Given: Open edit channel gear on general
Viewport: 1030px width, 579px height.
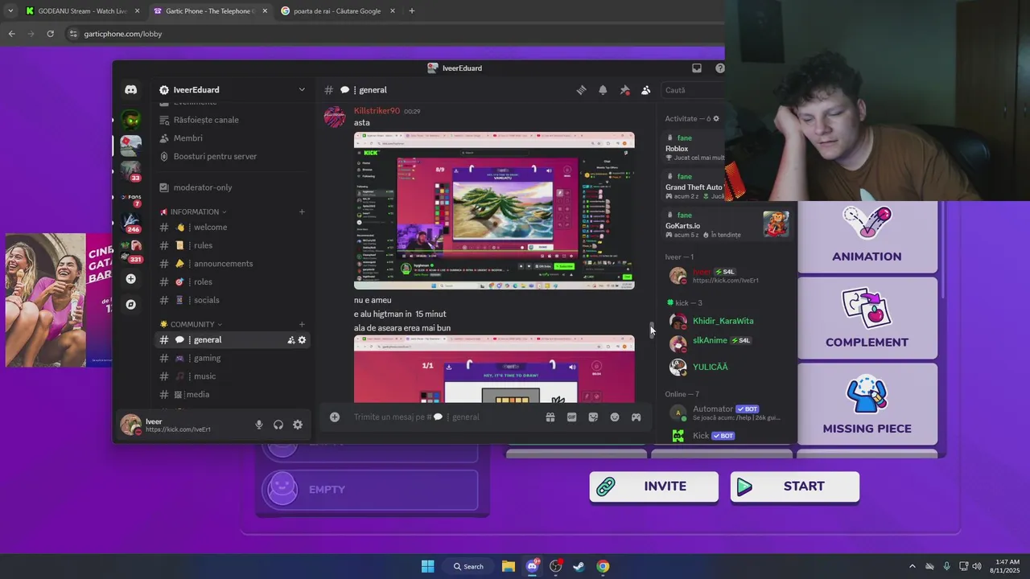Looking at the screenshot, I should tap(303, 340).
